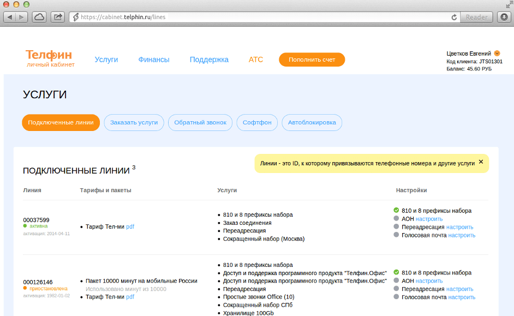Click the browser forward arrow button
The height and width of the screenshot is (316, 514).
click(x=22, y=17)
